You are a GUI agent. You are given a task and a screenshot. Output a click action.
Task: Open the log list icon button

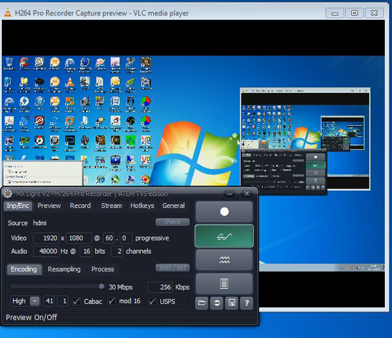point(224,284)
